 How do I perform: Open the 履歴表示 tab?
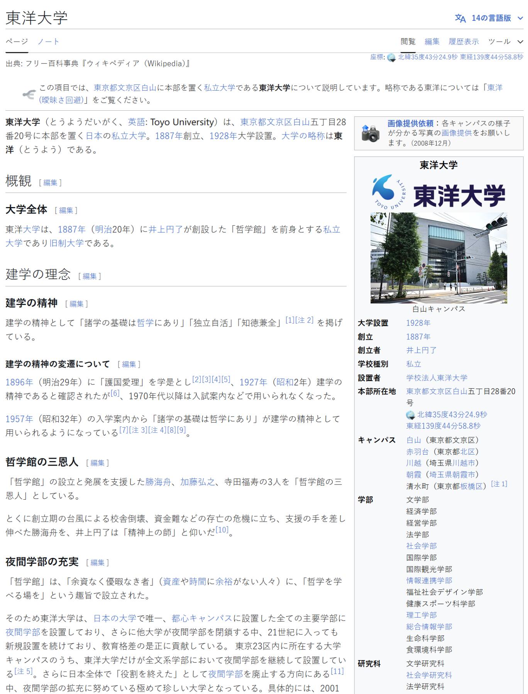[464, 42]
